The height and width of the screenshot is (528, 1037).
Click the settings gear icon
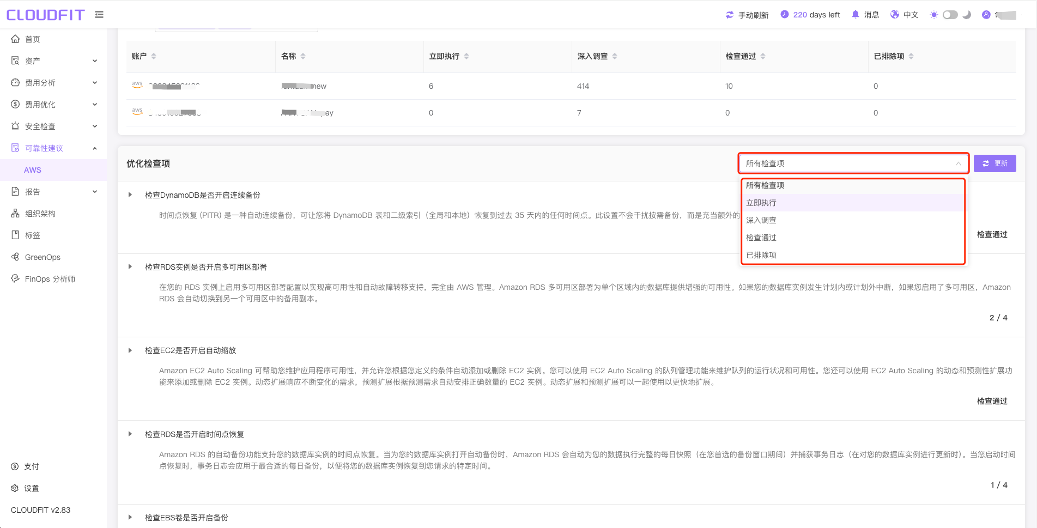pos(15,488)
